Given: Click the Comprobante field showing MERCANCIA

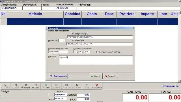Looking at the screenshot, I should pos(11,8).
